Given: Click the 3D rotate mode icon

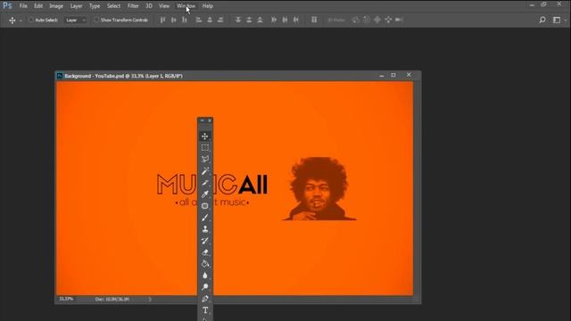Looking at the screenshot, I should point(355,20).
